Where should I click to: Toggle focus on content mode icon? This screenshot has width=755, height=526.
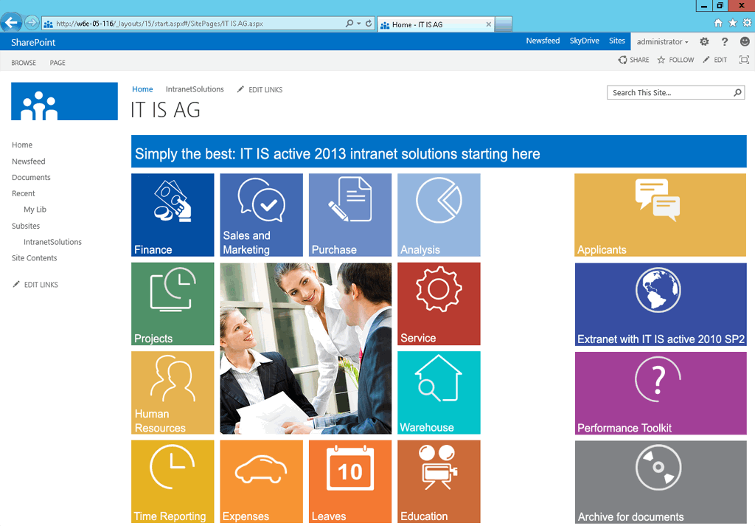click(x=744, y=60)
